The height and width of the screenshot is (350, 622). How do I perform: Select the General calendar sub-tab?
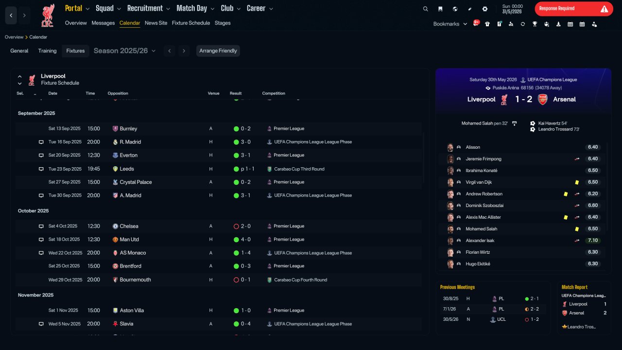point(19,51)
